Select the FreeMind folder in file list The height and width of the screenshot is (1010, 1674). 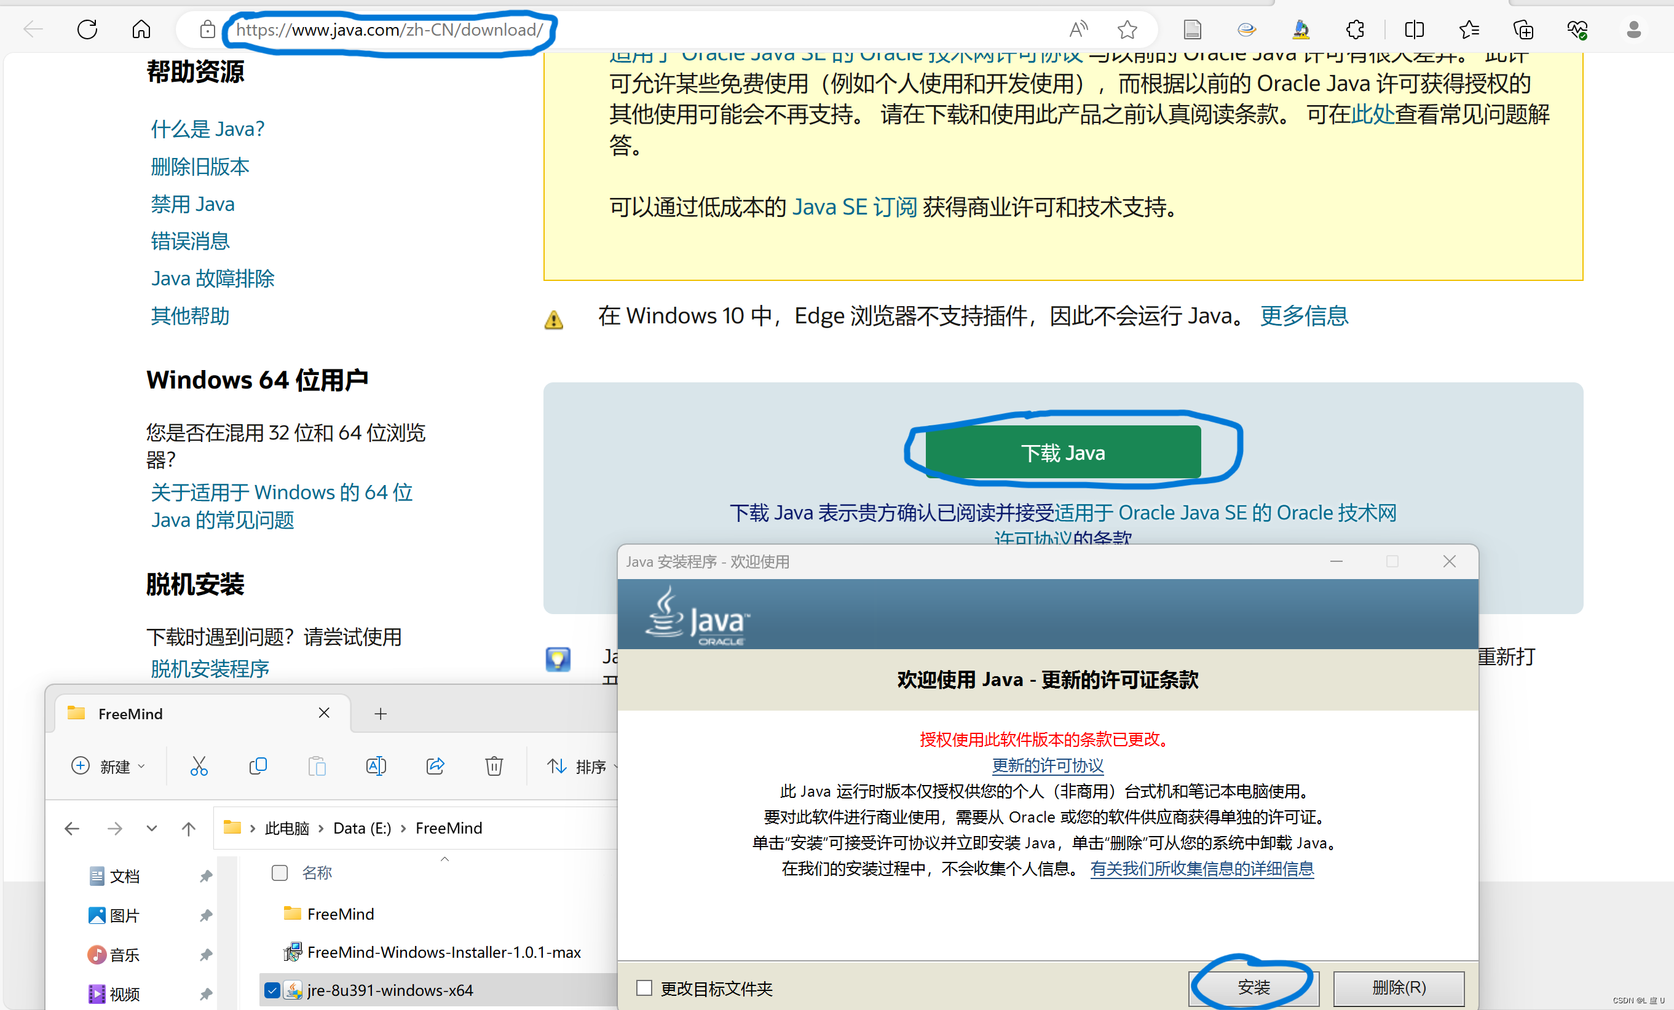pos(341,914)
